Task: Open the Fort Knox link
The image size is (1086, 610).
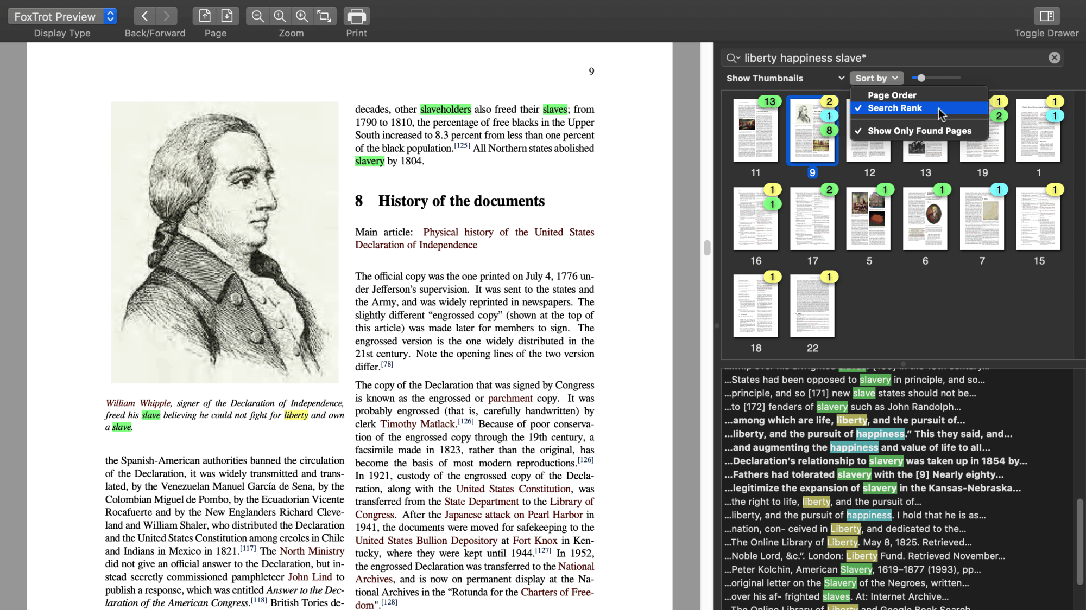Action: click(x=535, y=541)
